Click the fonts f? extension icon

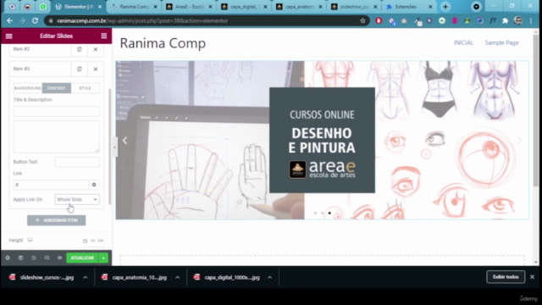pos(493,20)
